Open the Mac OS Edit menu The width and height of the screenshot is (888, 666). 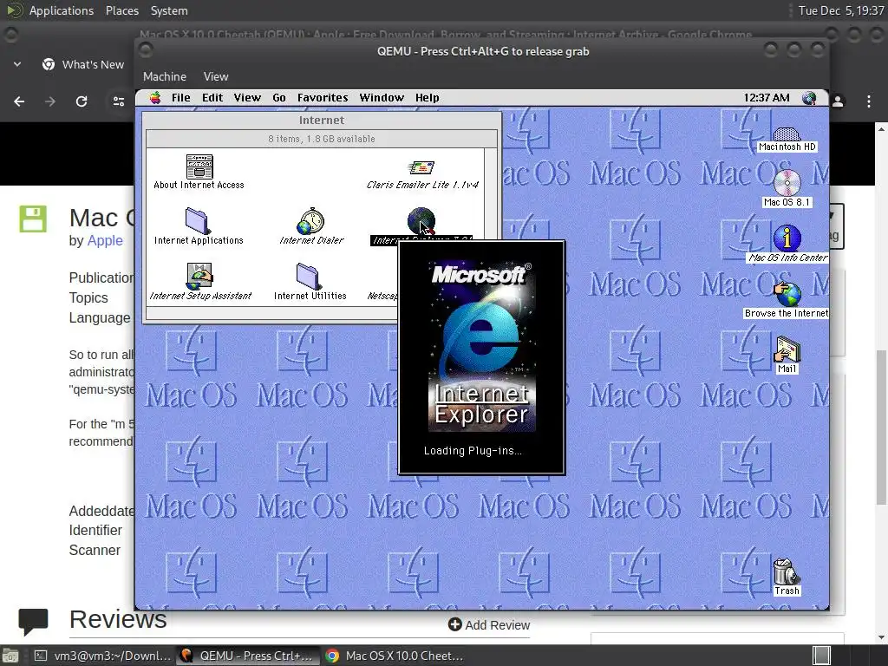[212, 97]
